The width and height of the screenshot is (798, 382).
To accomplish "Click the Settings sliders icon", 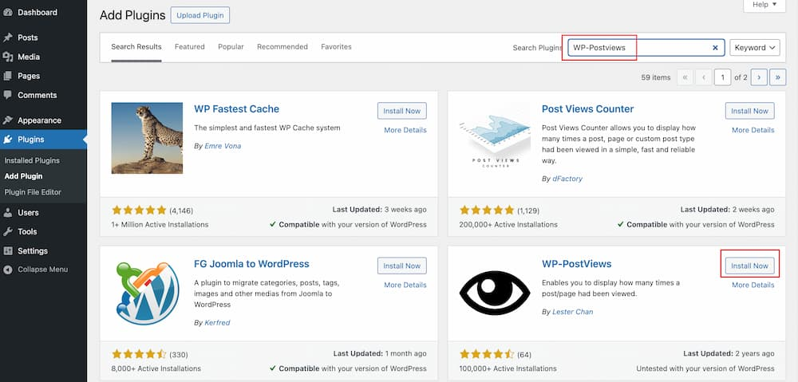I will pyautogui.click(x=8, y=250).
